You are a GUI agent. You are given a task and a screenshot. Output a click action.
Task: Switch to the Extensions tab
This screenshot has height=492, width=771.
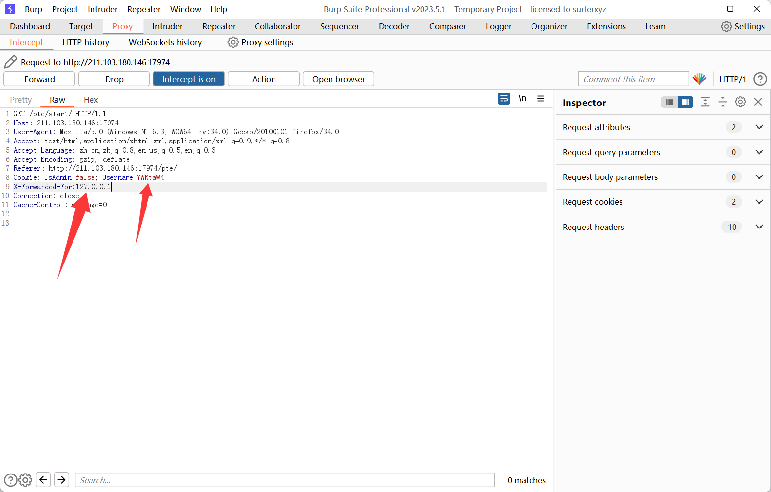click(x=606, y=26)
